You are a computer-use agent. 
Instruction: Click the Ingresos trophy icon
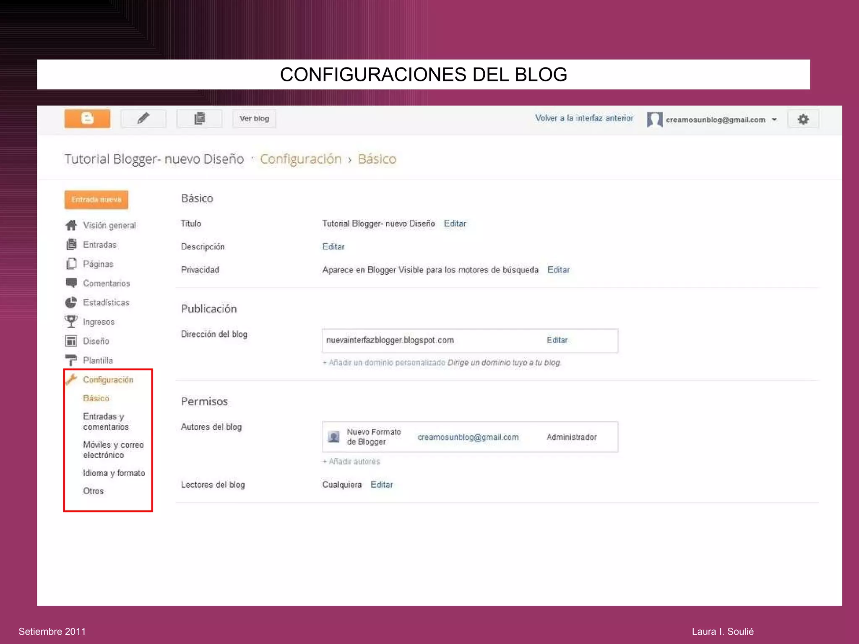[x=71, y=322]
